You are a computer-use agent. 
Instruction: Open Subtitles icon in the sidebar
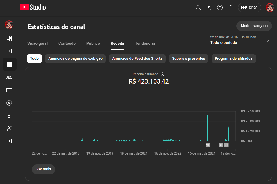[9, 90]
